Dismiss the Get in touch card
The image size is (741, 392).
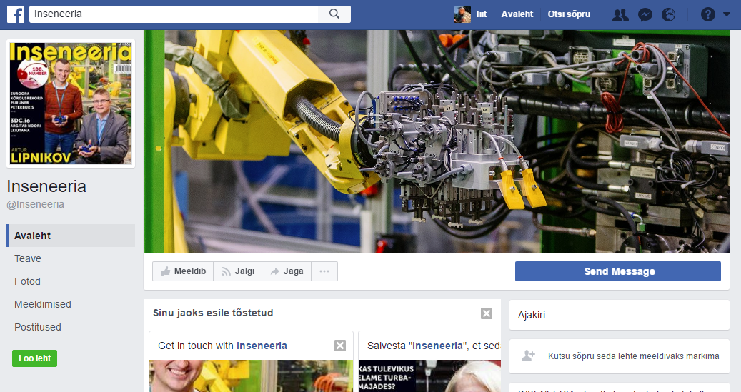click(340, 346)
